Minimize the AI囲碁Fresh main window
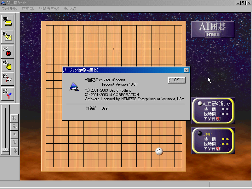Screen dimensions: 252x189 click(x=238, y=3)
